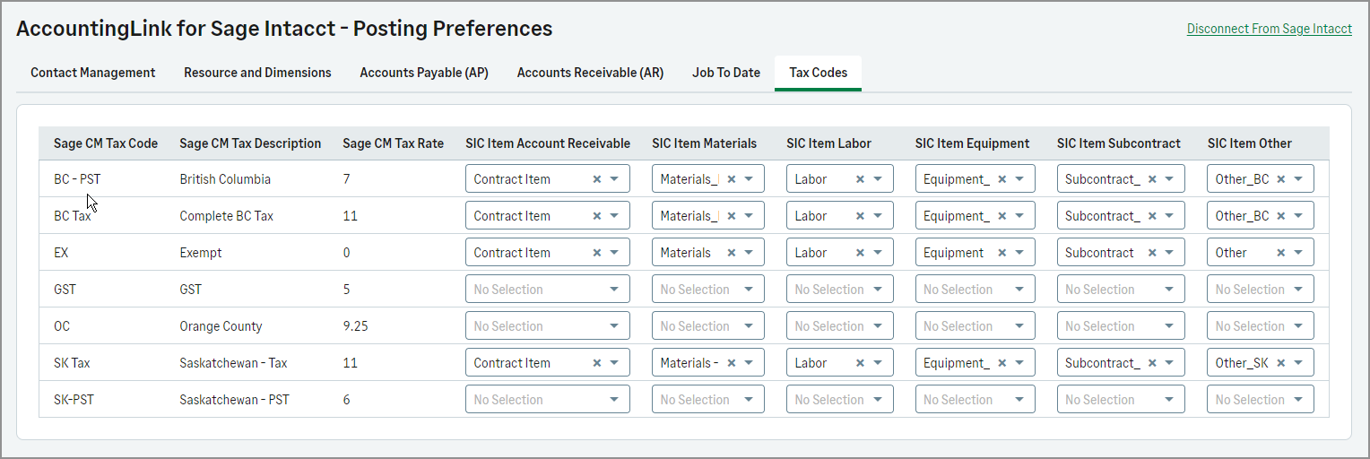The height and width of the screenshot is (459, 1370).
Task: Clear Contract Item selection in BC Tax row
Action: point(597,216)
